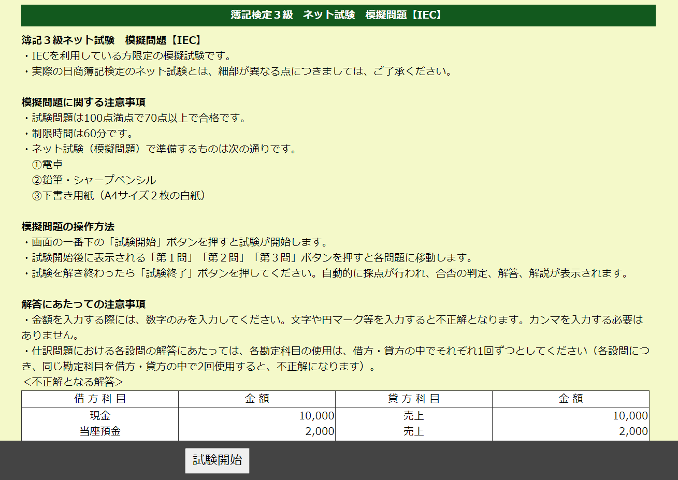Click the label <不正解となる解答>

click(x=73, y=382)
